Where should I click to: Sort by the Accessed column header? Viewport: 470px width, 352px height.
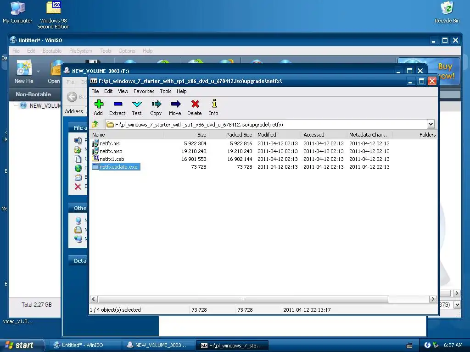(324, 135)
